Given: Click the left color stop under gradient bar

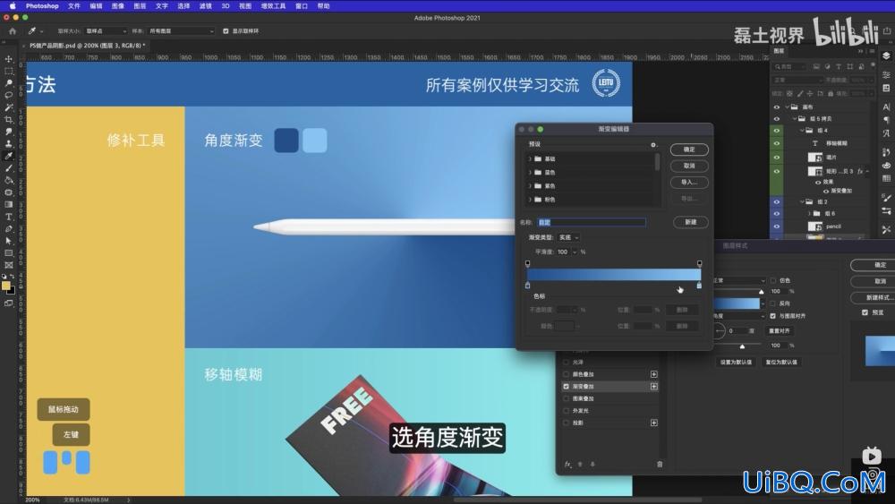Looking at the screenshot, I should (x=527, y=285).
